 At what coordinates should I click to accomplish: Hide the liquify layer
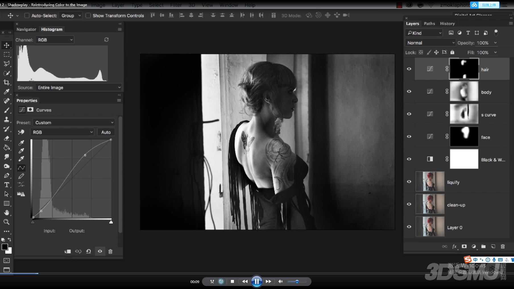click(x=409, y=182)
